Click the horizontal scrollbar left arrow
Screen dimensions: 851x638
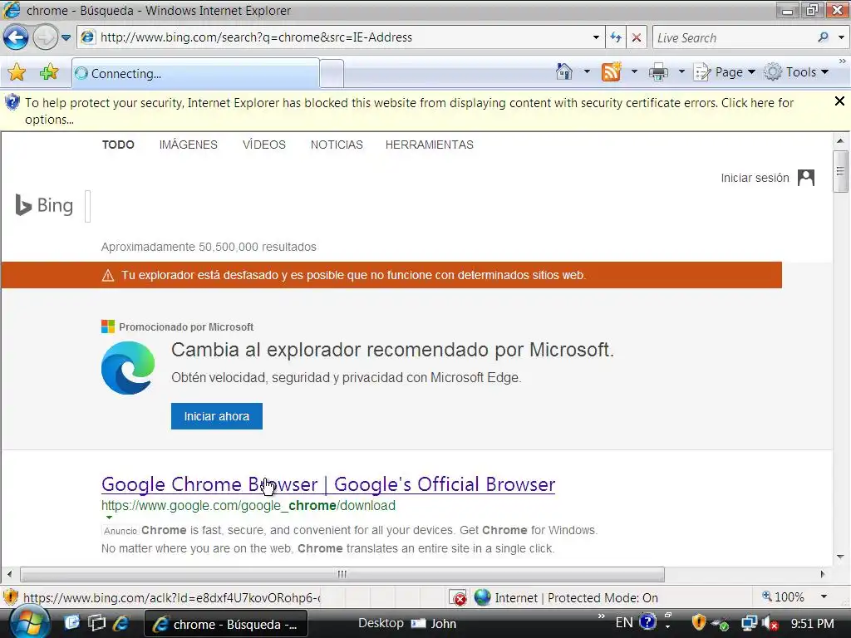9,574
